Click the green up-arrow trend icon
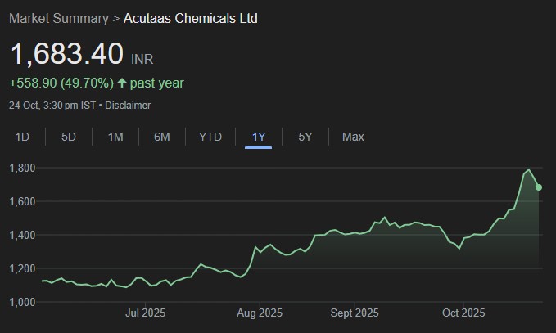The height and width of the screenshot is (333, 556). point(122,83)
